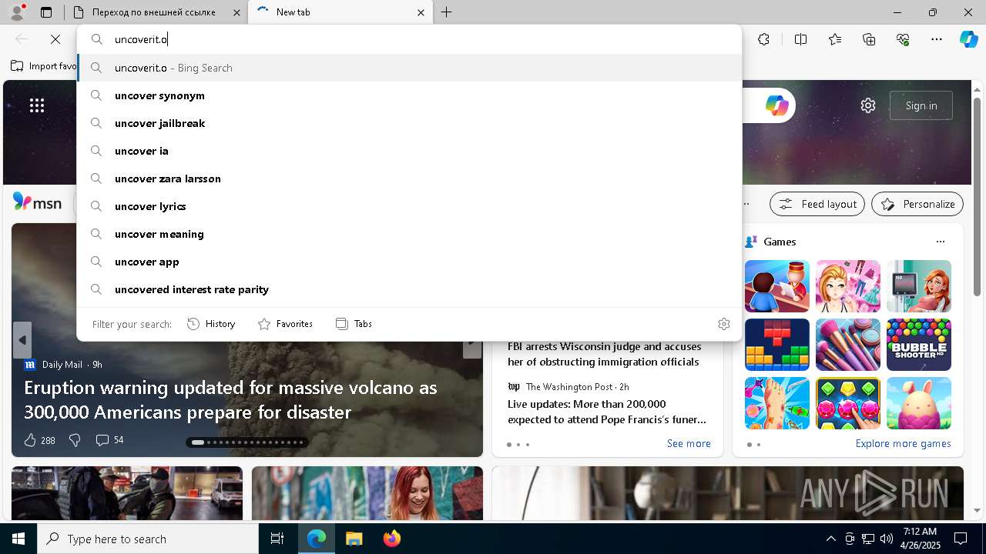The height and width of the screenshot is (554, 986).
Task: Launch the makeup brushes game
Action: click(847, 345)
